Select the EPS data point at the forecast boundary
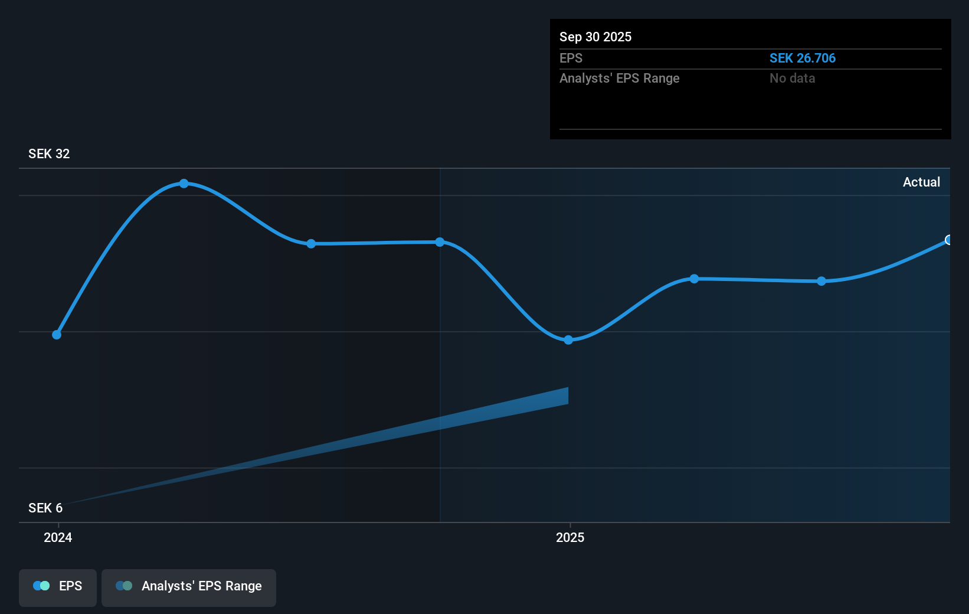 click(x=440, y=241)
